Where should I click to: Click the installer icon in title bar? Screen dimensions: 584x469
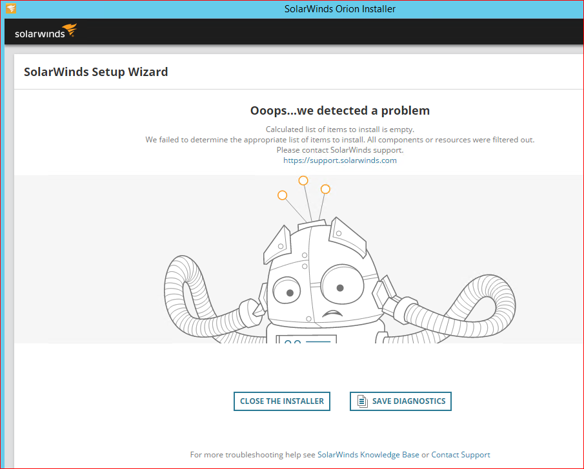(x=11, y=8)
